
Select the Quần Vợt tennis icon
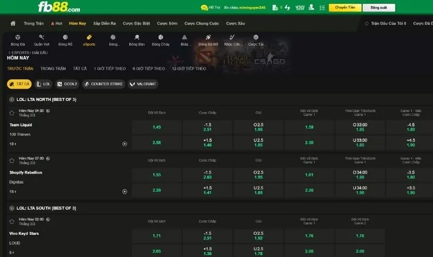pyautogui.click(x=41, y=38)
